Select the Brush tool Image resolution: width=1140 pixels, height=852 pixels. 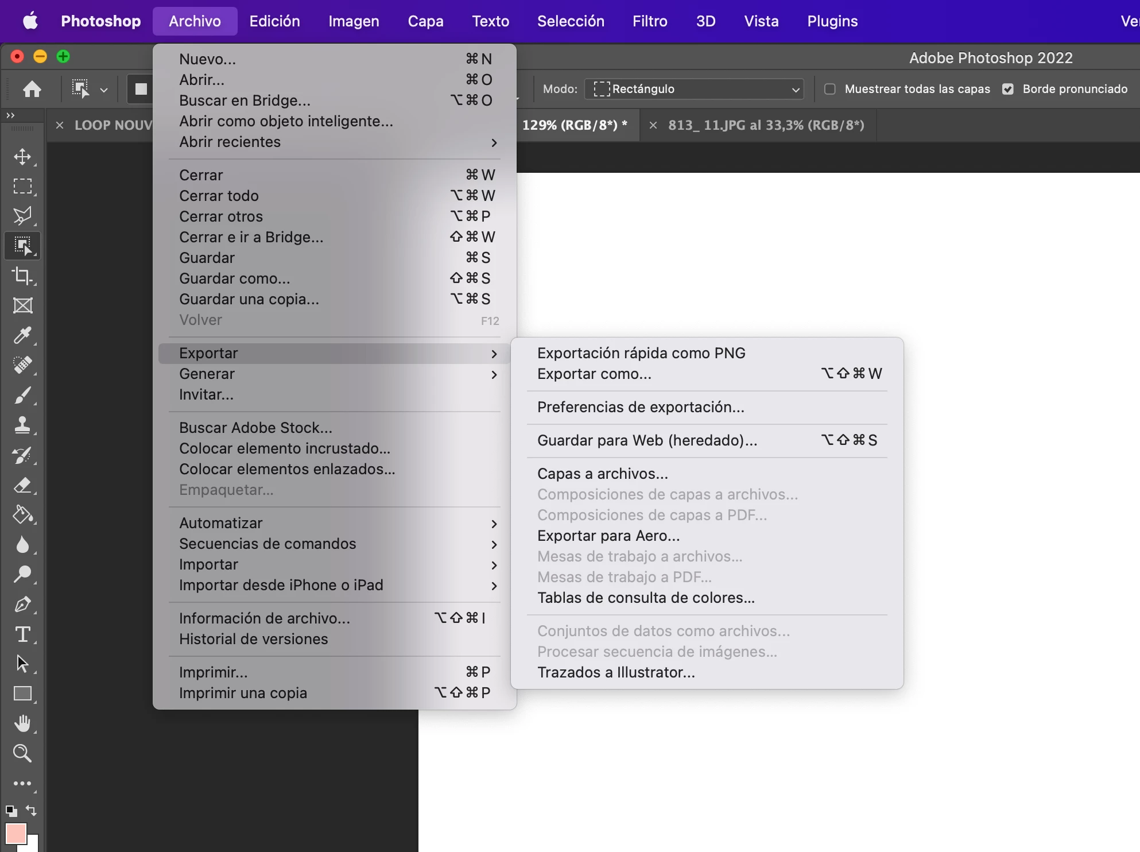pyautogui.click(x=22, y=396)
